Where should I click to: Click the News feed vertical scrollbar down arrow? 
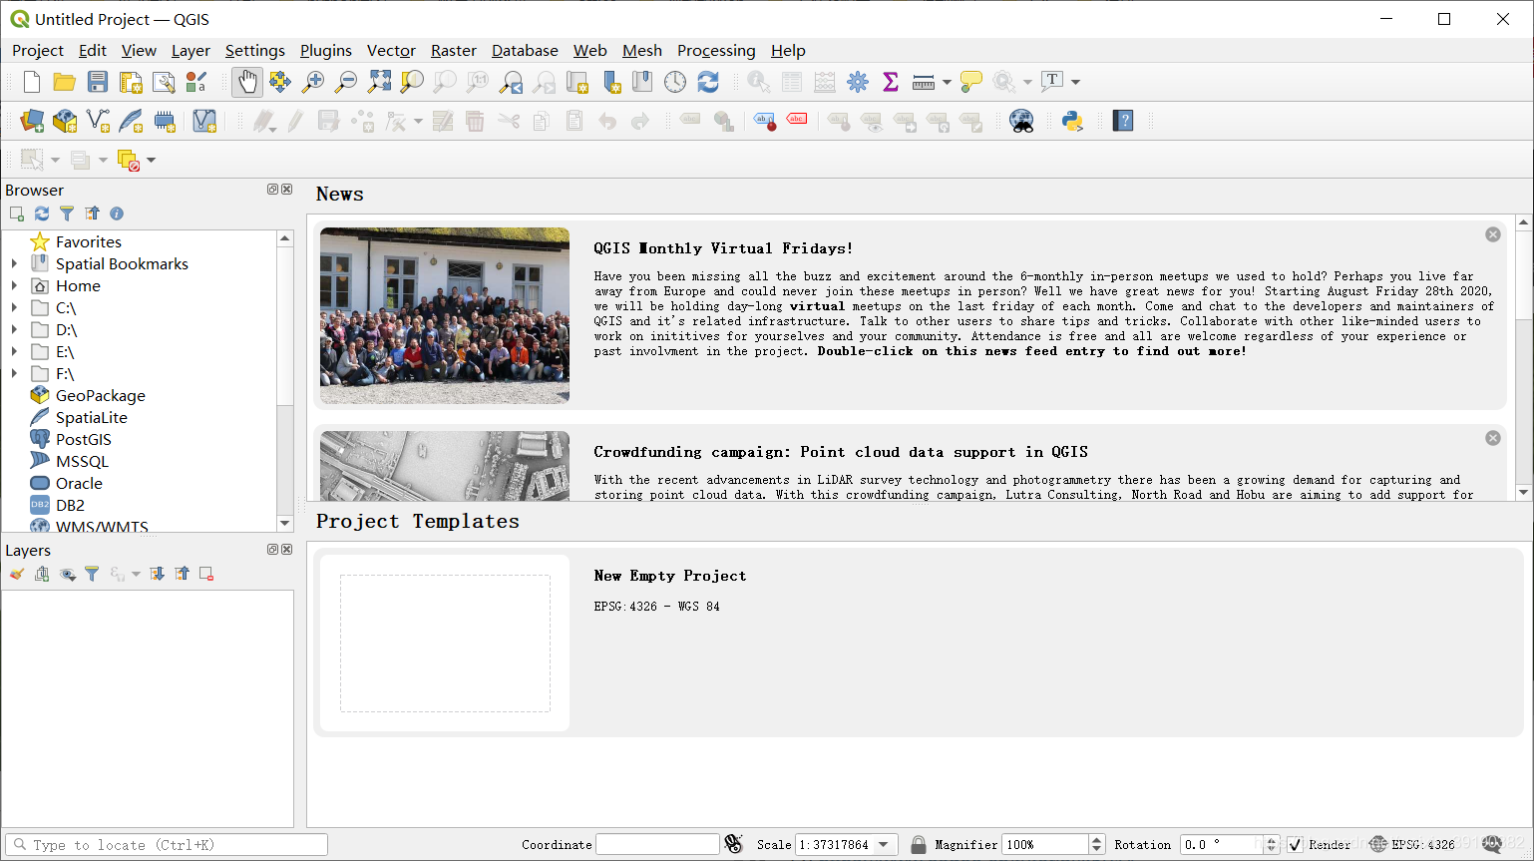(1523, 493)
